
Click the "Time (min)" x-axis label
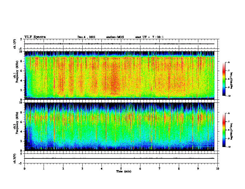pos(124,171)
